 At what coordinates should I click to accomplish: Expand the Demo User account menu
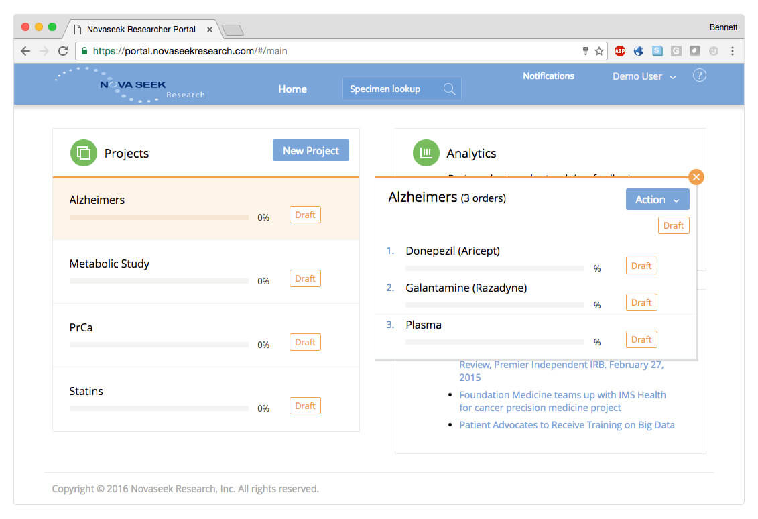click(641, 76)
